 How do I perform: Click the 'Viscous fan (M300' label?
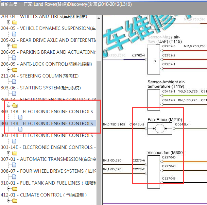(165, 153)
